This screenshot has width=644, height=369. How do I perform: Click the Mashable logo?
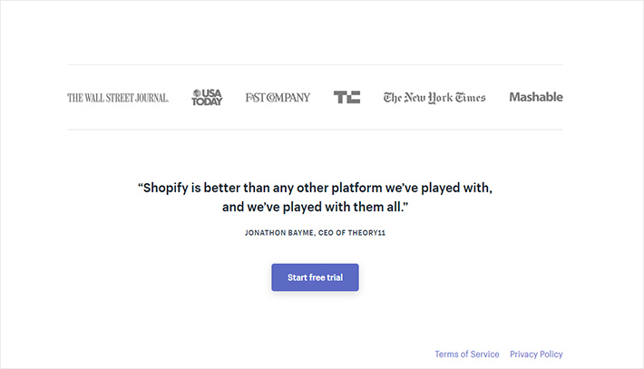click(536, 97)
